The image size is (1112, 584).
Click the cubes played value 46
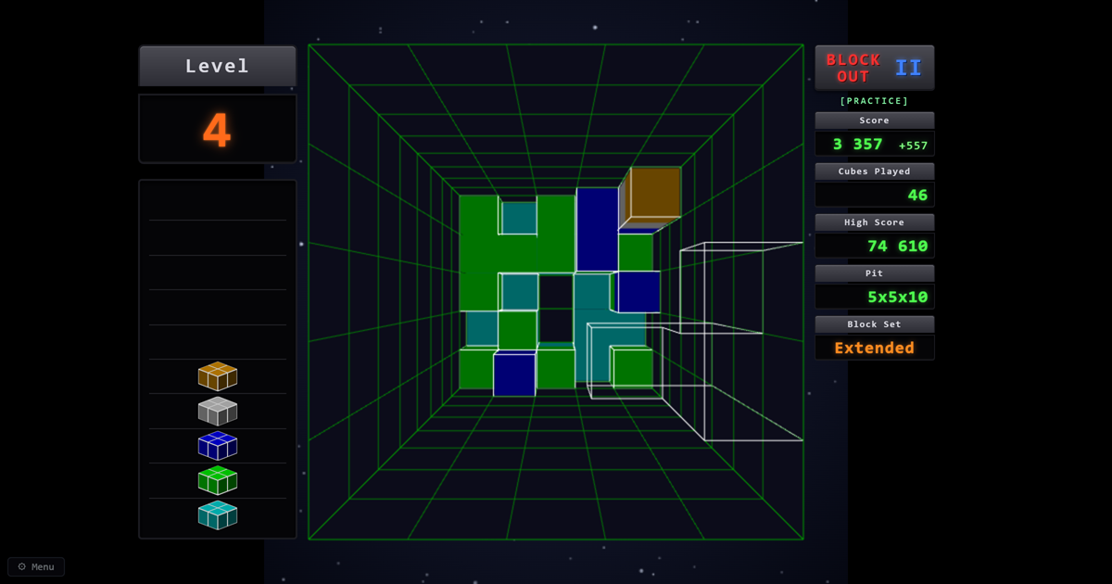[x=917, y=195]
